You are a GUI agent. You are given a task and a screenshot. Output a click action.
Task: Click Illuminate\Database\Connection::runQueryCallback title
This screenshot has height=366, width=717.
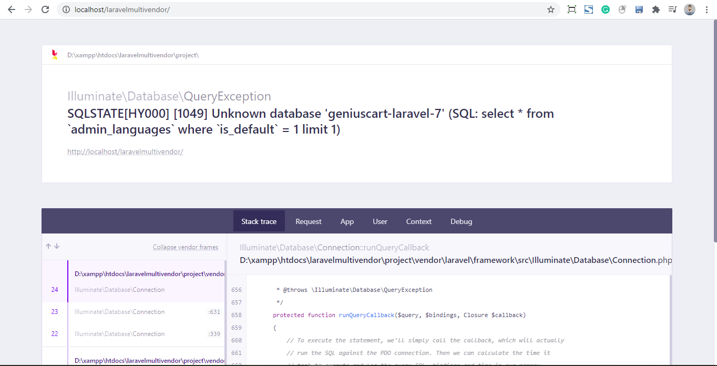click(334, 248)
